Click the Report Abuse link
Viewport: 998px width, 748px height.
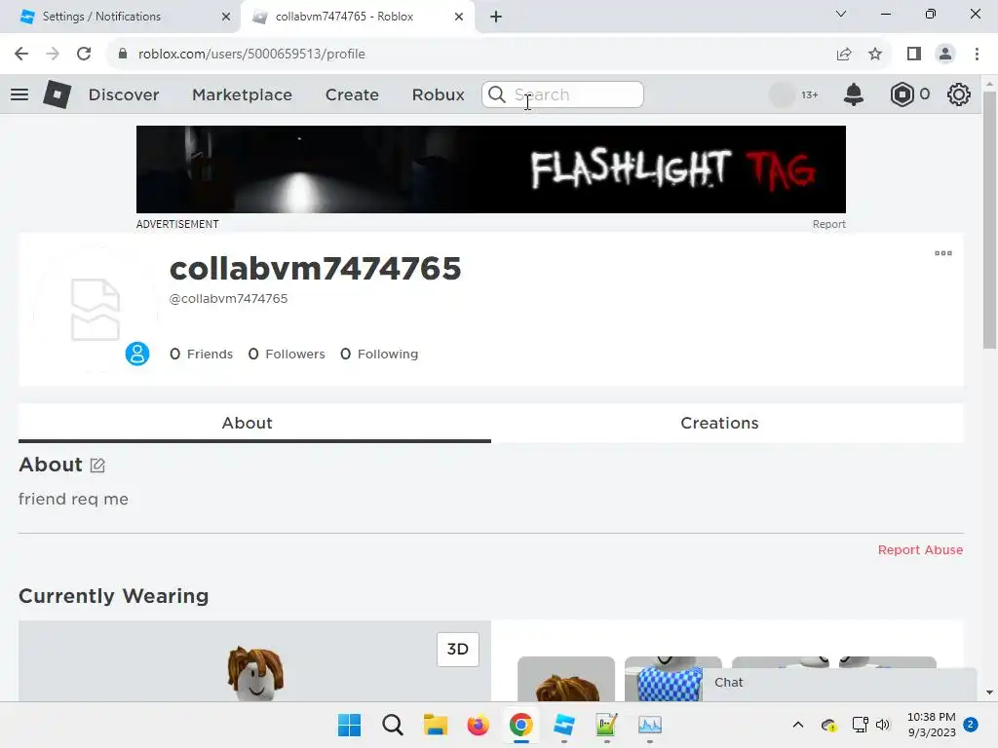[x=920, y=549]
